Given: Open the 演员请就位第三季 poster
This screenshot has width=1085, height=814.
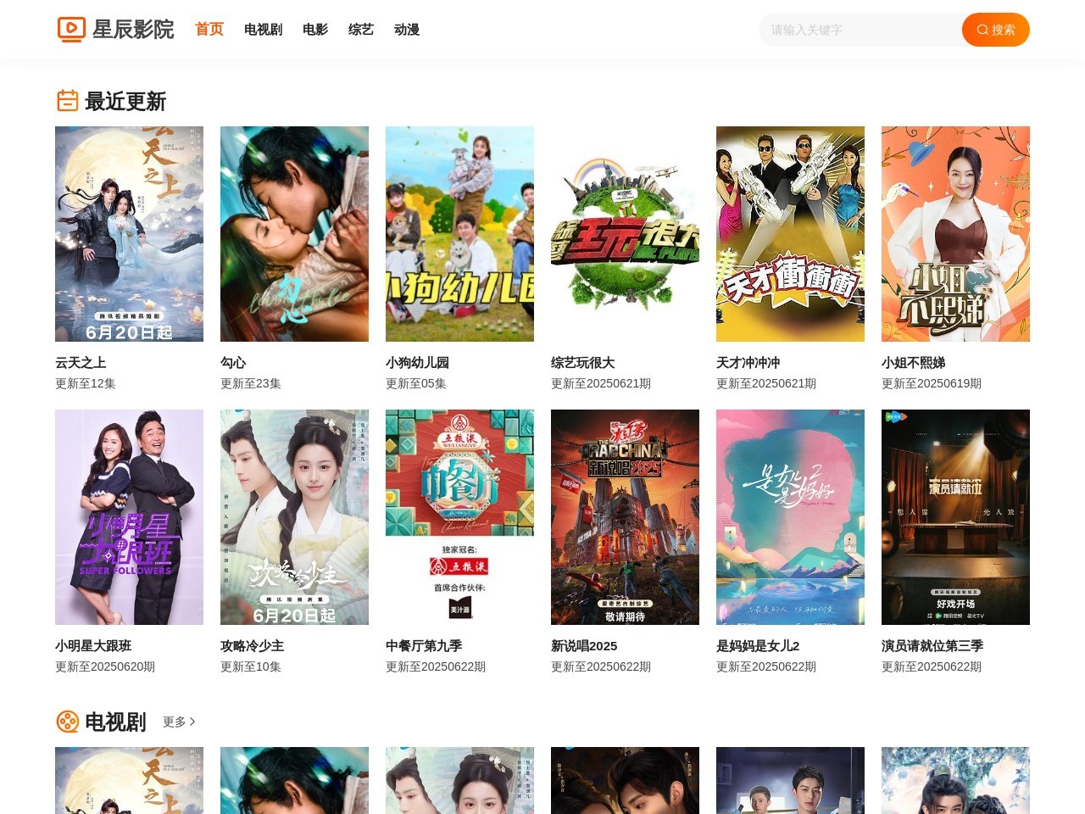Looking at the screenshot, I should [x=955, y=517].
